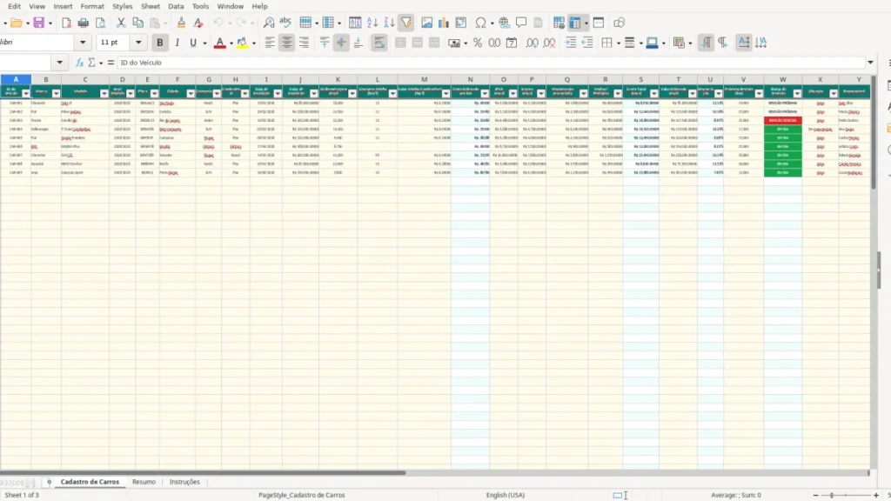Open column A header filter dropdown

pos(25,93)
